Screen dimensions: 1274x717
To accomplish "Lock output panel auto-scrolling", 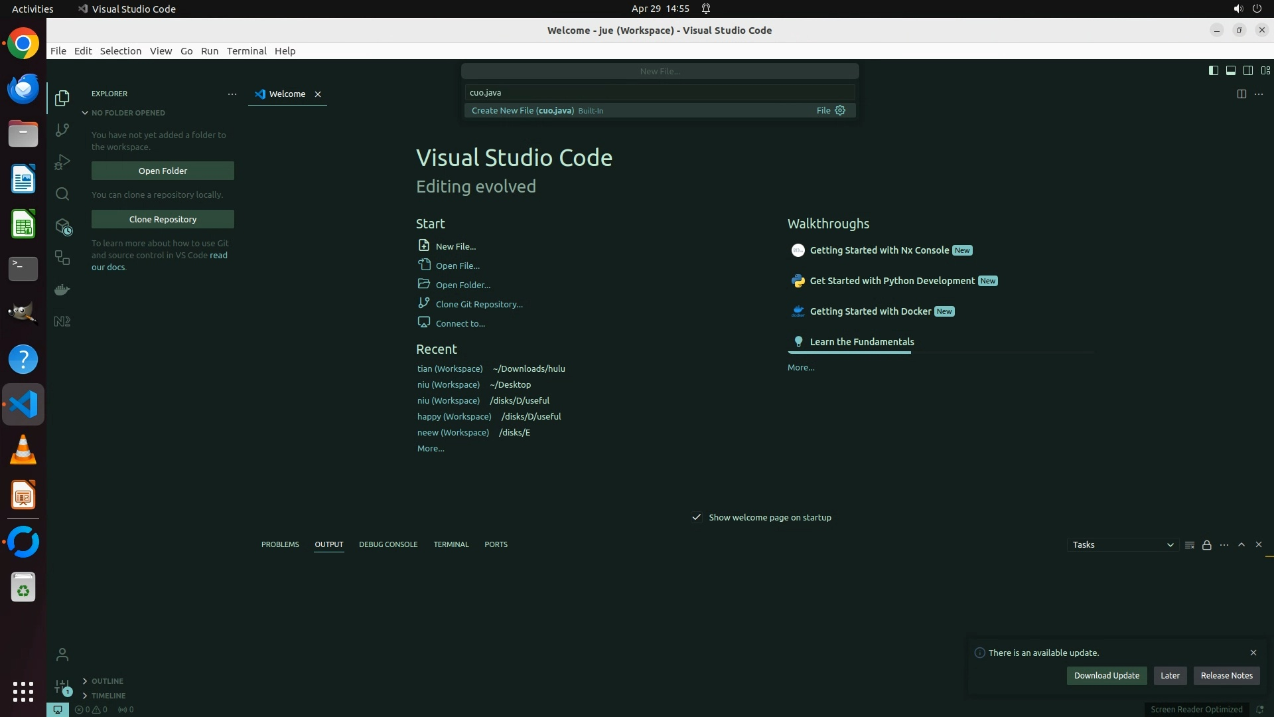I will 1207,545.
